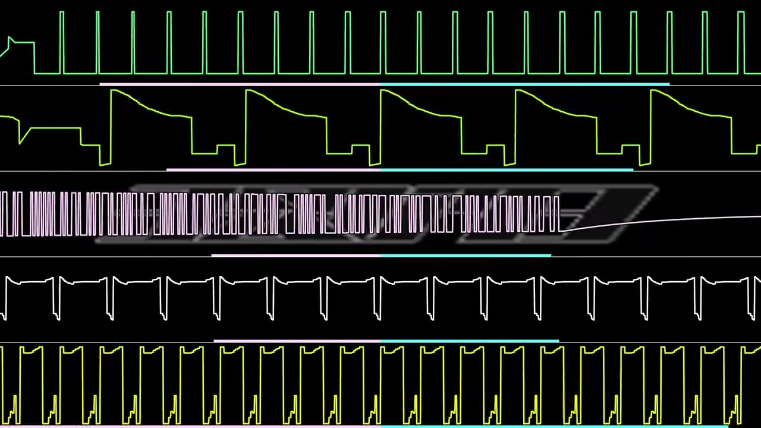
Task: Click the progress bar under the pink pulse channel
Action: tap(381, 256)
